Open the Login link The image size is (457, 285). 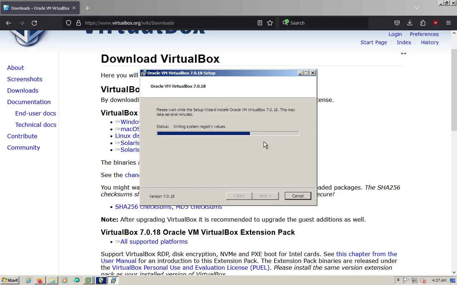click(x=395, y=34)
